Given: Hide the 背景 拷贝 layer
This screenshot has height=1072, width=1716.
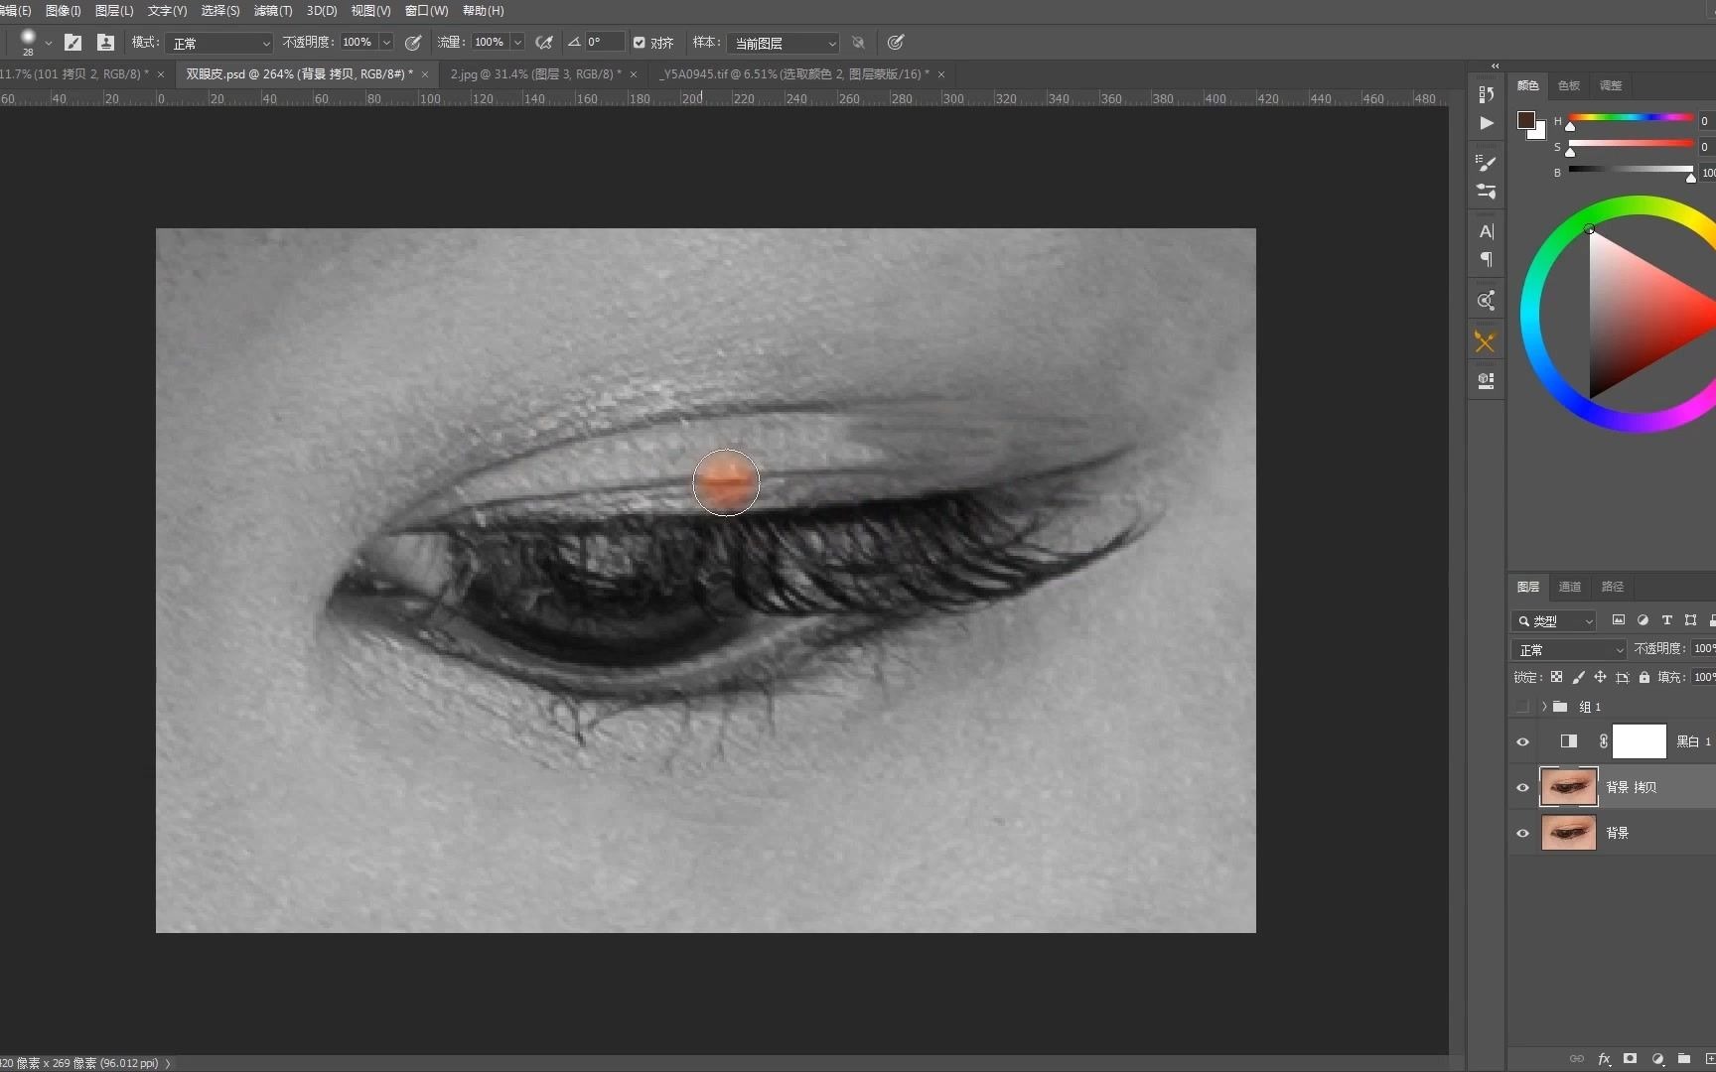Looking at the screenshot, I should tap(1522, 787).
